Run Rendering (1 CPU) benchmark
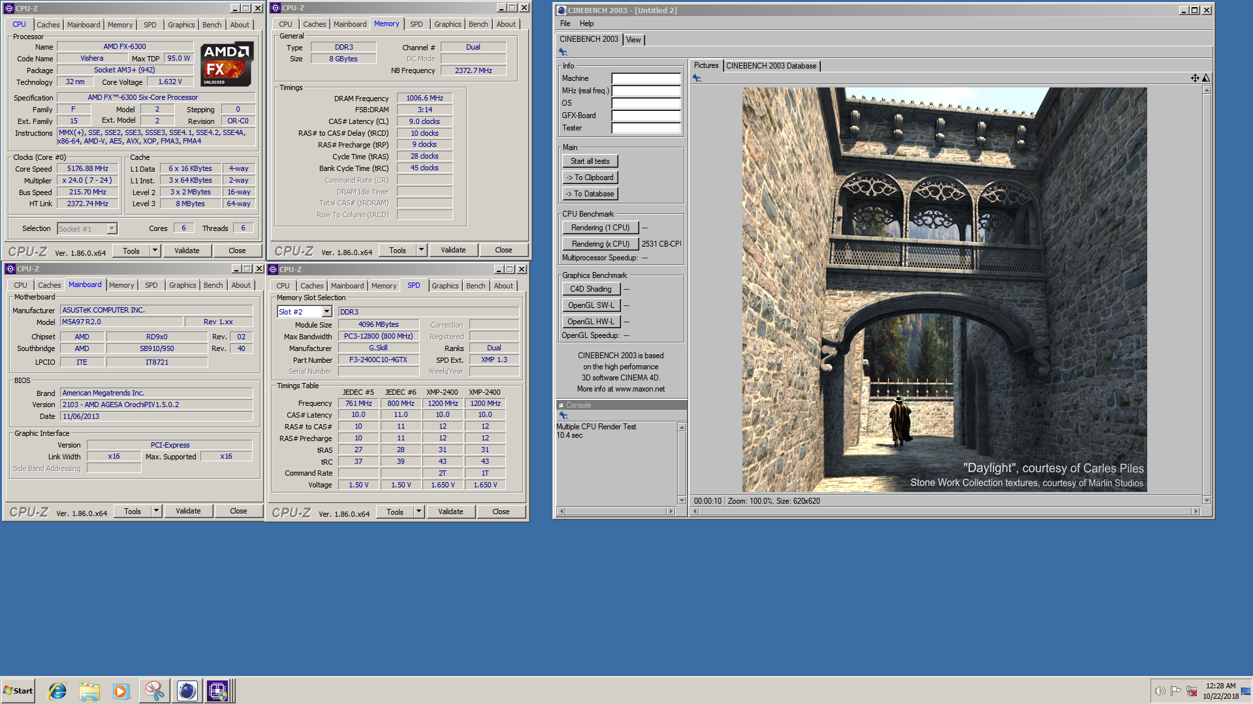This screenshot has width=1253, height=704. tap(600, 228)
